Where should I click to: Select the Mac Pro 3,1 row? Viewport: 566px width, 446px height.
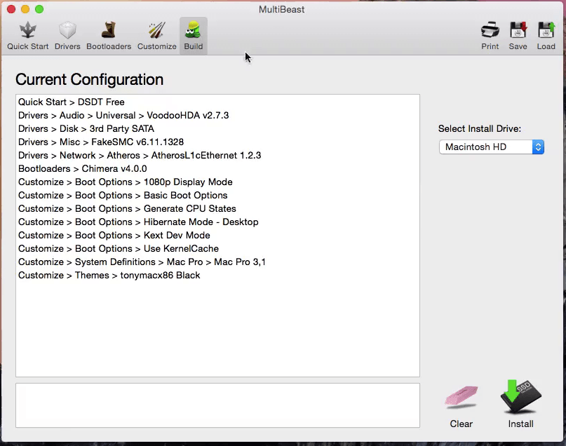(x=217, y=262)
